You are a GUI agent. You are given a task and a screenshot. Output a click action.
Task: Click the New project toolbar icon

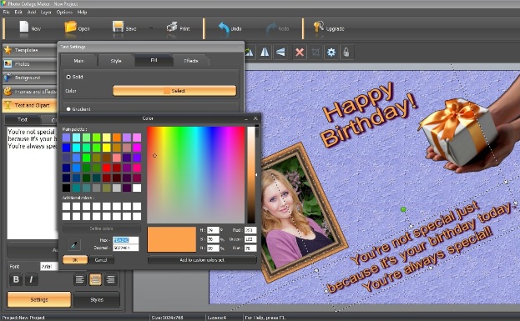click(24, 27)
